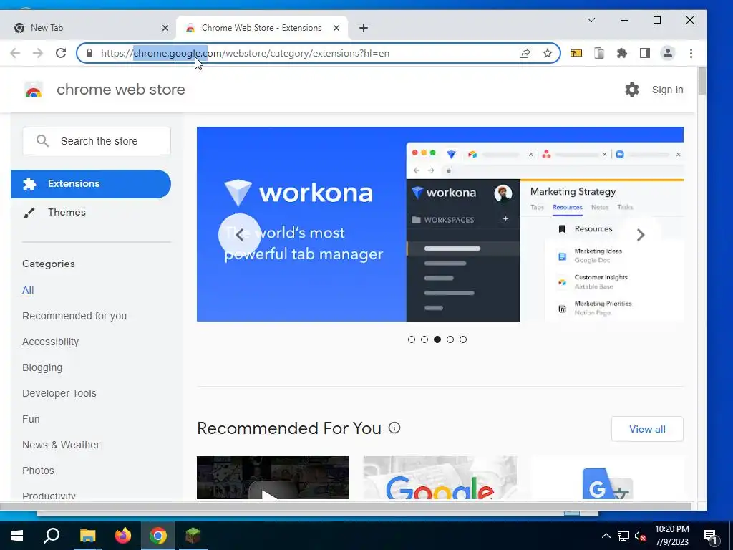This screenshot has height=550, width=733.
Task: Click the workona promo banner
Action: pos(440,224)
